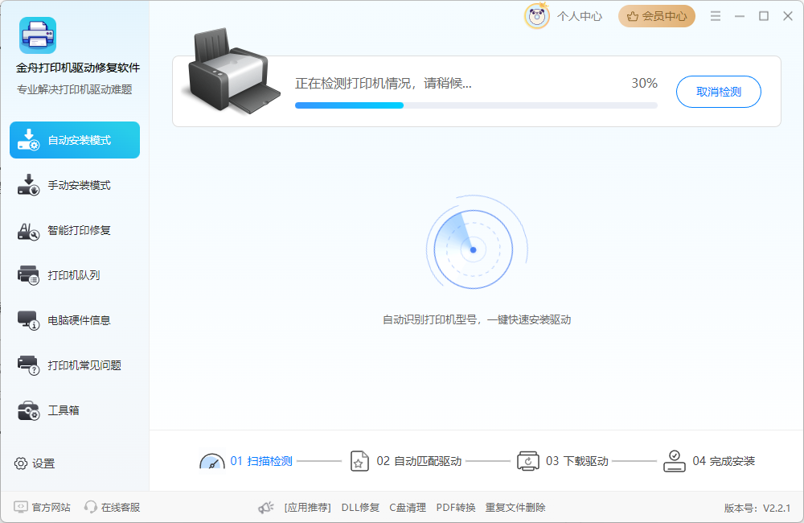The width and height of the screenshot is (804, 523).
Task: Click 专业解决打印机驱动难题 subtitle
Action: click(x=75, y=89)
